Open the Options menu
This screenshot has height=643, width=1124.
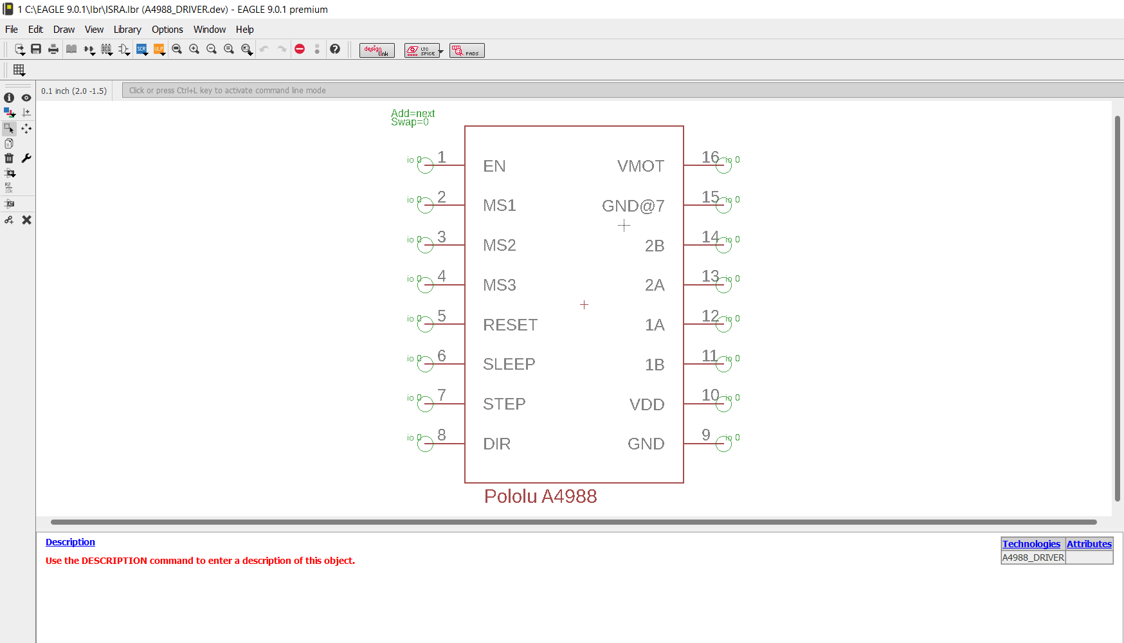pos(167,30)
